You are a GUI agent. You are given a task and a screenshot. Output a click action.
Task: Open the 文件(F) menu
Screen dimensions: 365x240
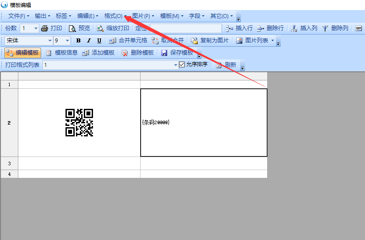19,16
